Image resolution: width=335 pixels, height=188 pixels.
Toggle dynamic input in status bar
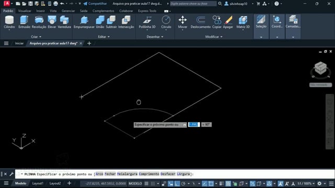[x=171, y=183]
